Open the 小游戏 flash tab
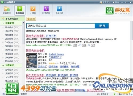133x96 pixels. click(x=33, y=10)
